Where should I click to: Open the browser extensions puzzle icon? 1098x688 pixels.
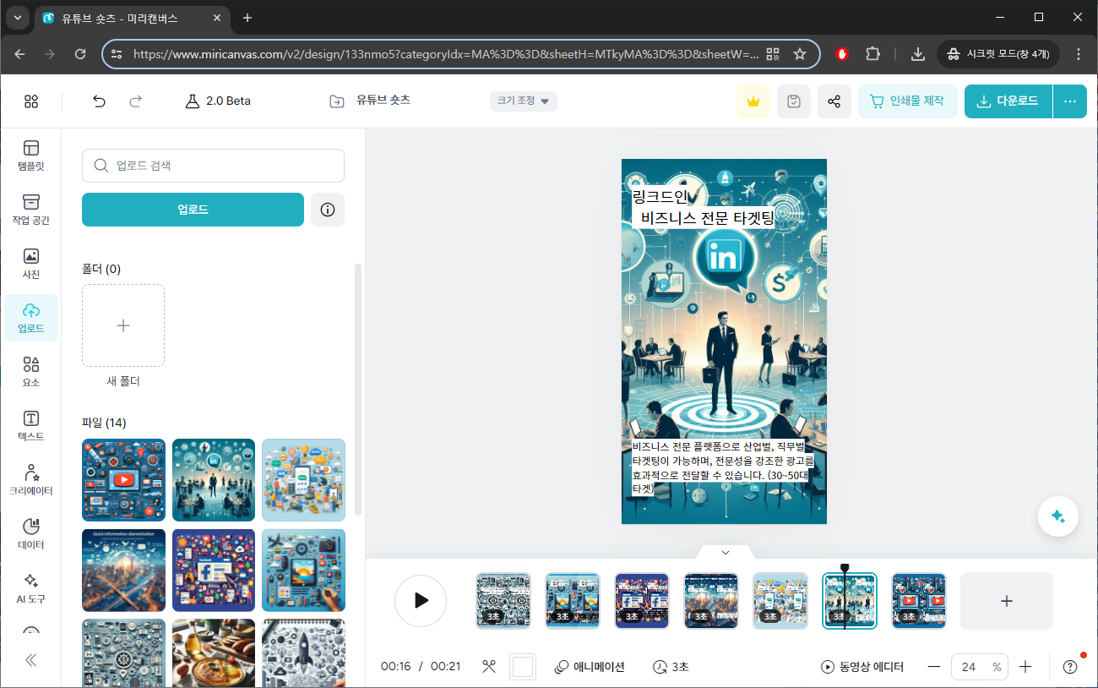click(x=873, y=54)
